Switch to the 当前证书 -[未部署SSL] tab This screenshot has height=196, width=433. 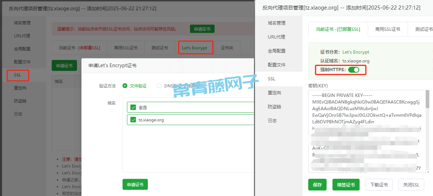point(79,48)
